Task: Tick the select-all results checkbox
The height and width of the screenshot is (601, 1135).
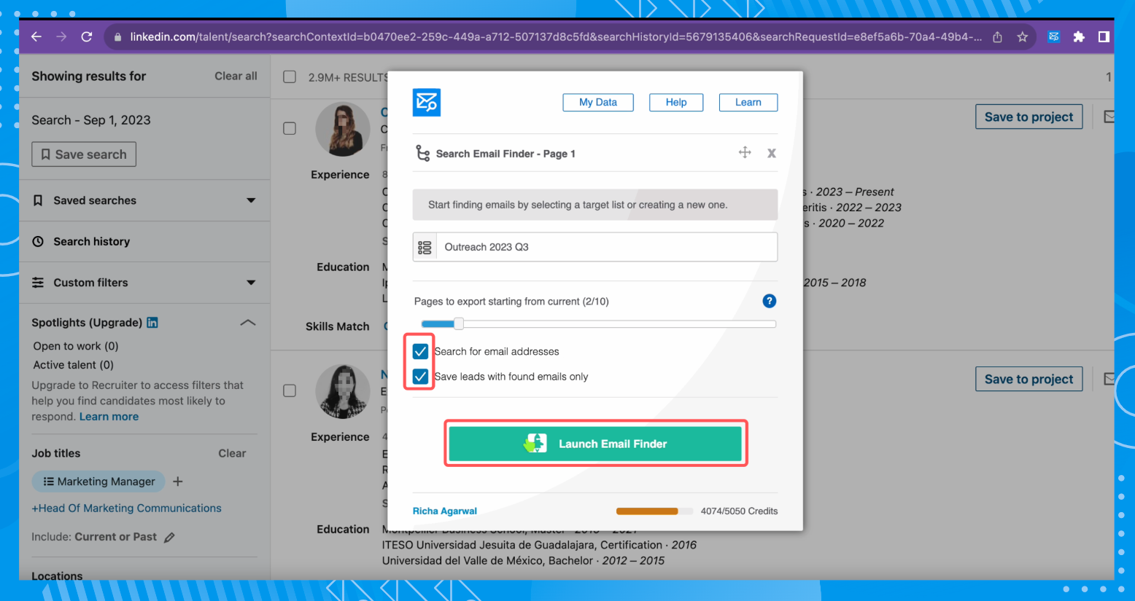Action: (x=290, y=76)
